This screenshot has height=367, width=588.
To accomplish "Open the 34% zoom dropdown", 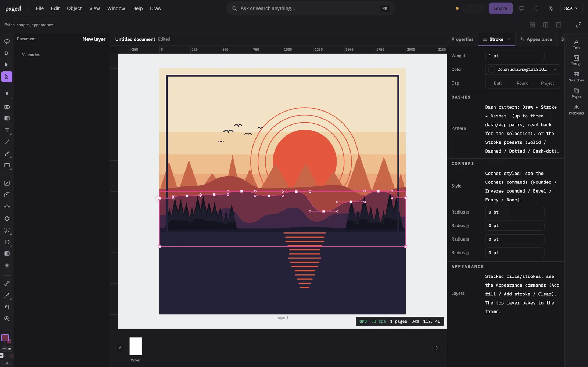I will click(x=571, y=8).
